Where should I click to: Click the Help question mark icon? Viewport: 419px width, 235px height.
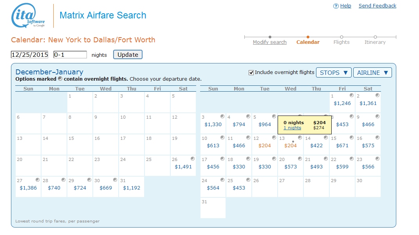pyautogui.click(x=336, y=6)
